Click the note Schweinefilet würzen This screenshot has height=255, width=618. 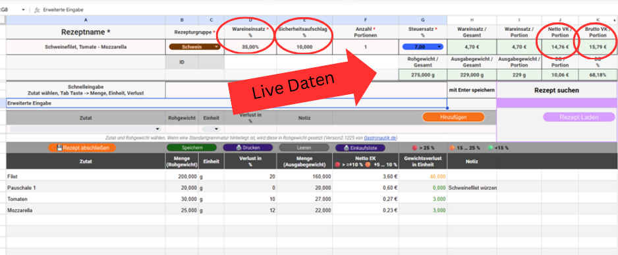[x=472, y=188]
